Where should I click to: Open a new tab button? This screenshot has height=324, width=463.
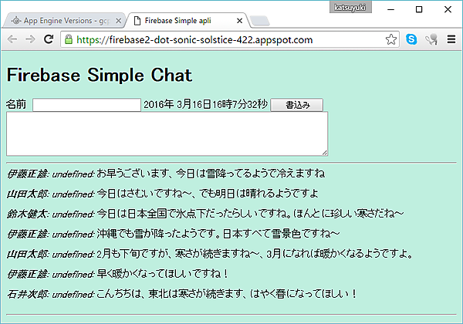point(259,21)
